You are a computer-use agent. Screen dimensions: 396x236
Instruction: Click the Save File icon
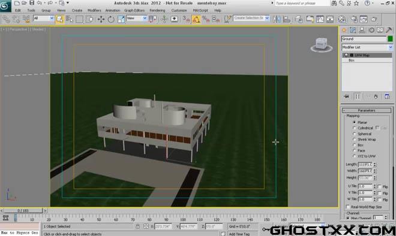(x=32, y=3)
